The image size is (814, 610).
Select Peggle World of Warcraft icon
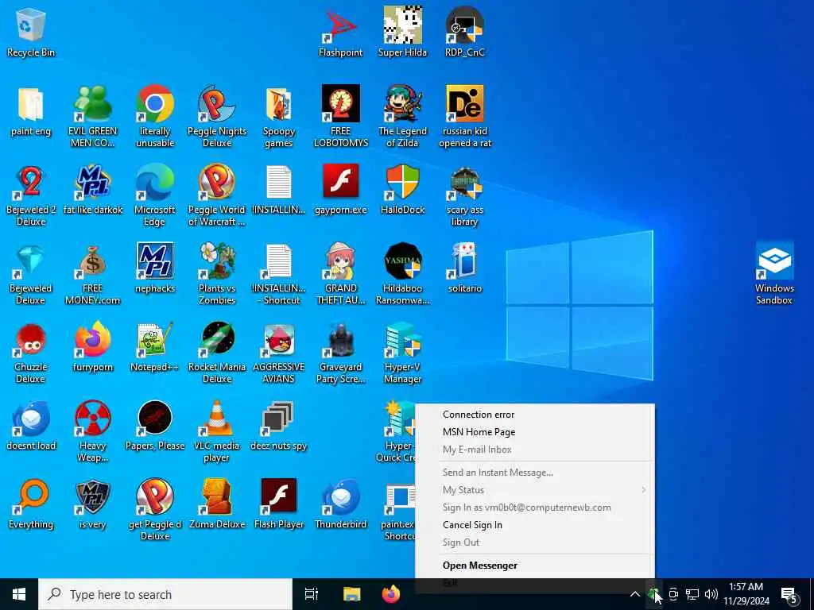click(217, 195)
